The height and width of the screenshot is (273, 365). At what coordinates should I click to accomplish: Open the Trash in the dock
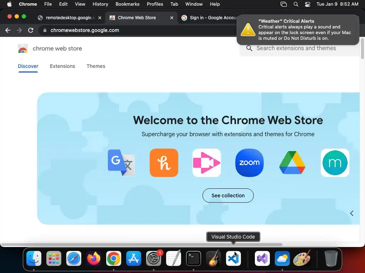[331, 258]
